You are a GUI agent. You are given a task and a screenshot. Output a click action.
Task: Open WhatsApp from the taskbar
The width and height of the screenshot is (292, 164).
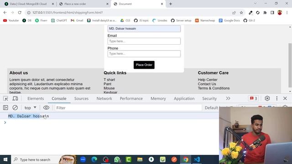pyautogui.click(x=117, y=159)
